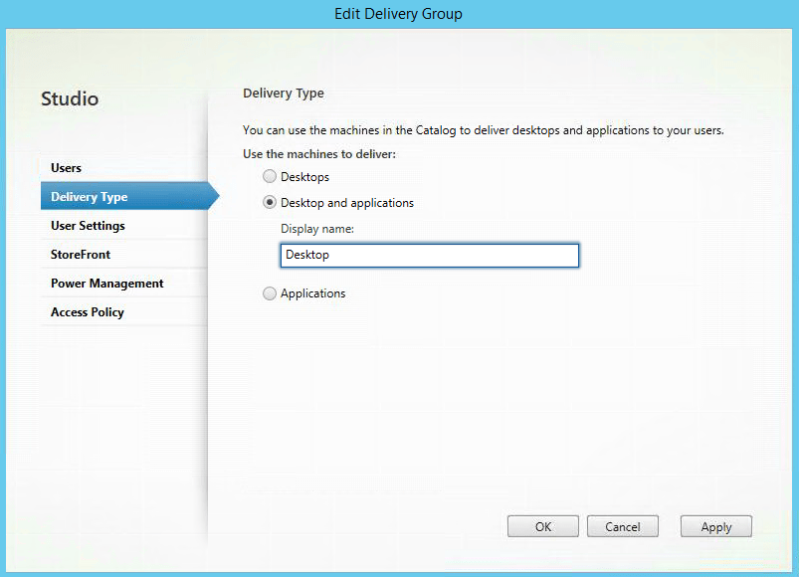Click the 'Use the machines to deliver:' text

tap(319, 154)
